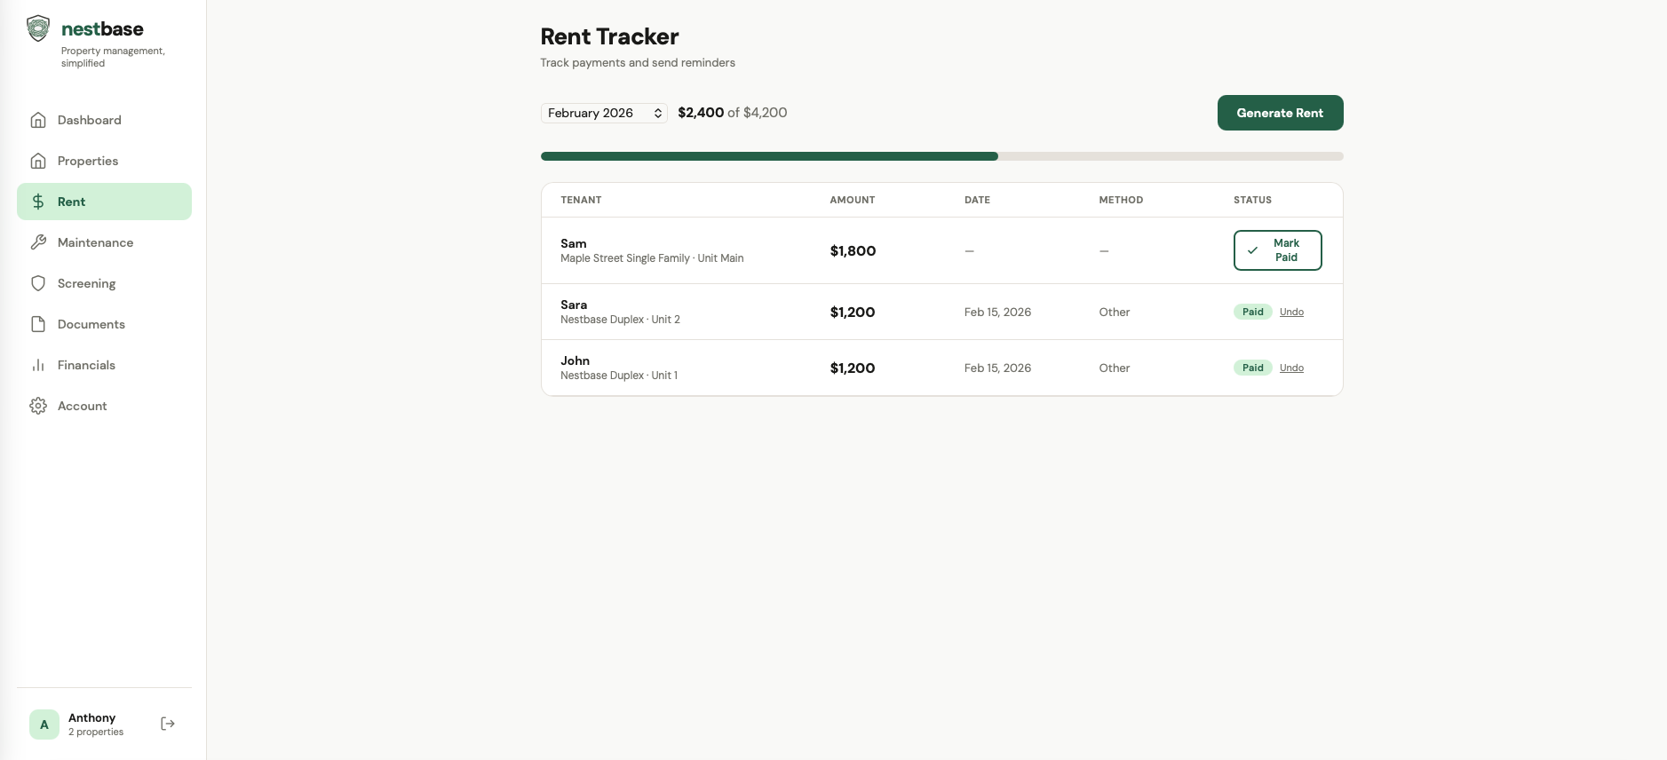This screenshot has width=1667, height=760.
Task: Open the February 2026 month dropdown
Action: coord(604,113)
